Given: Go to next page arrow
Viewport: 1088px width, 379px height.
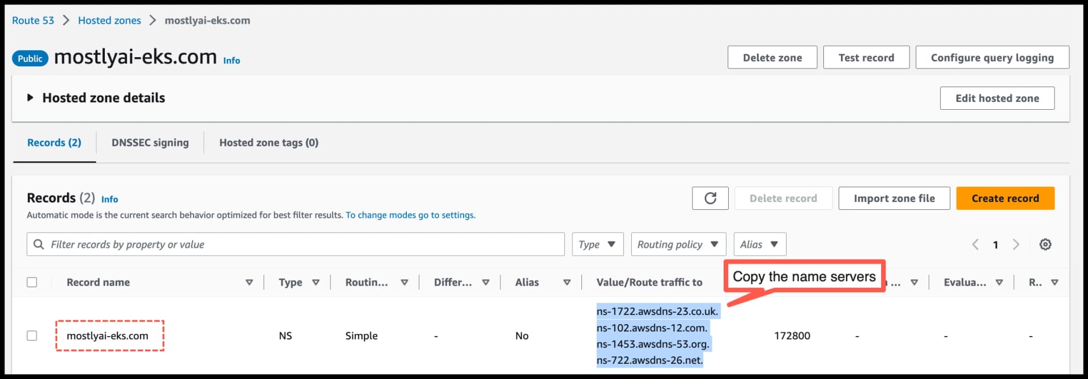Looking at the screenshot, I should 1016,244.
